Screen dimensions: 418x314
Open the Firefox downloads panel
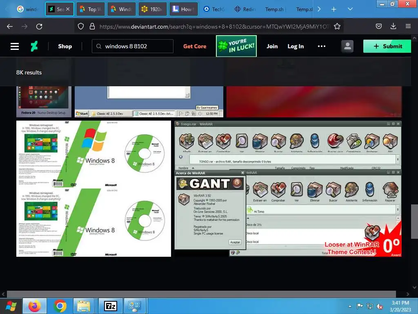[x=393, y=26]
